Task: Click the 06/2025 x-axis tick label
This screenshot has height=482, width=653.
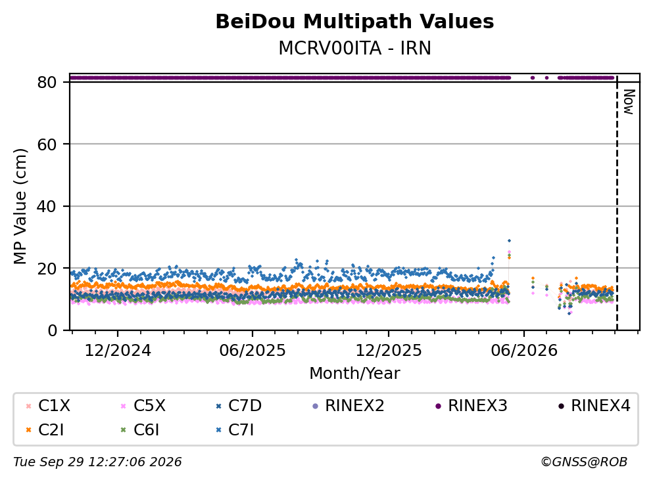Action: point(253,351)
